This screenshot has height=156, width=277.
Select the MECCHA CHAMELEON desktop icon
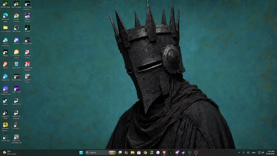pos(16,139)
